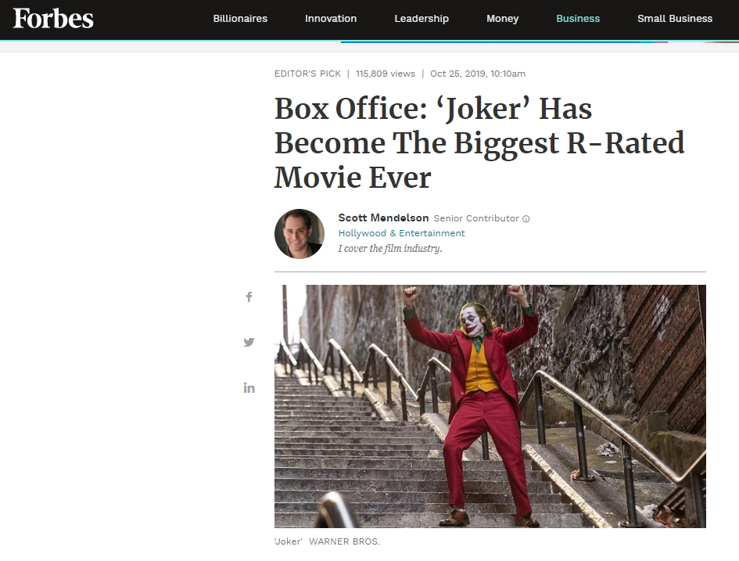Open the Innovation section
The image size is (739, 561).
(x=330, y=18)
